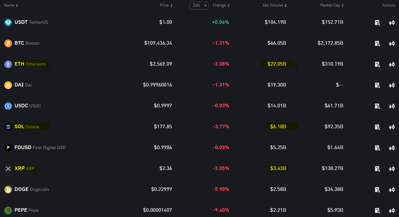Sort the table by Name column
399x217 pixels.
pyautogui.click(x=11, y=5)
